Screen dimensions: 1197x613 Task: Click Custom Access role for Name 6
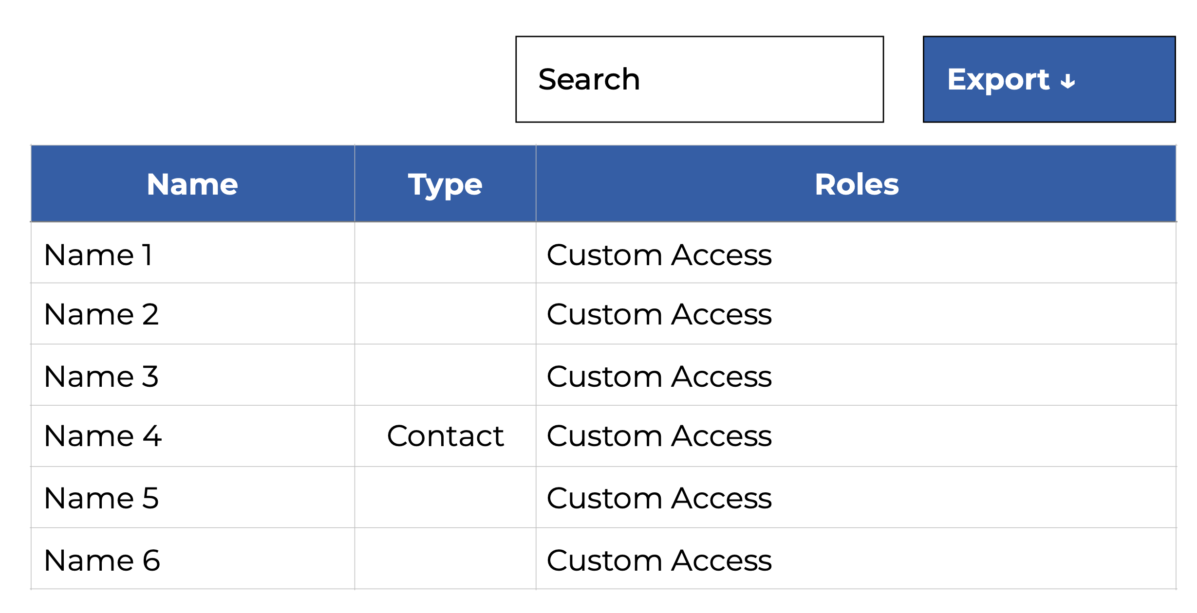point(659,560)
